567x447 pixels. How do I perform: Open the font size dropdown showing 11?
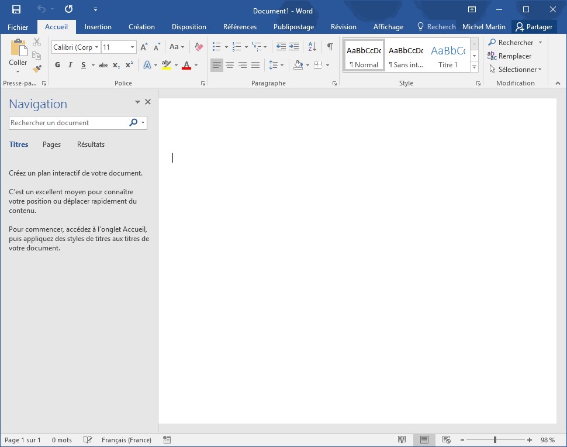point(133,47)
